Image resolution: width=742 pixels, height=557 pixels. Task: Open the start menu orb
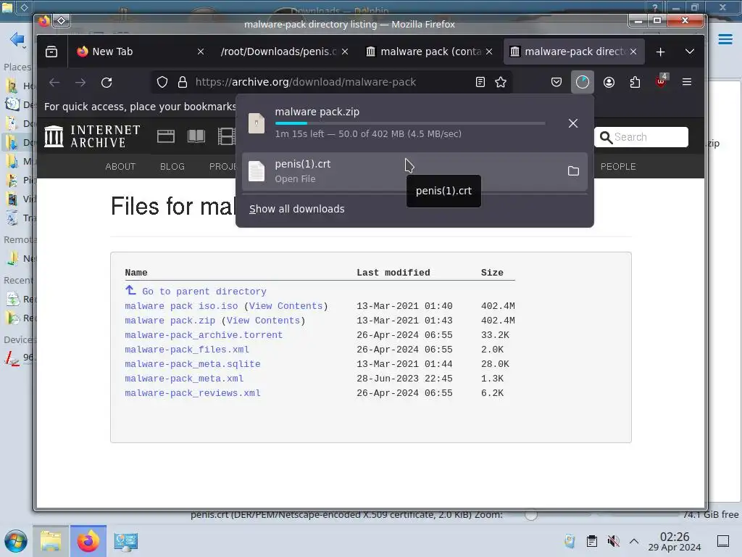[x=16, y=541]
